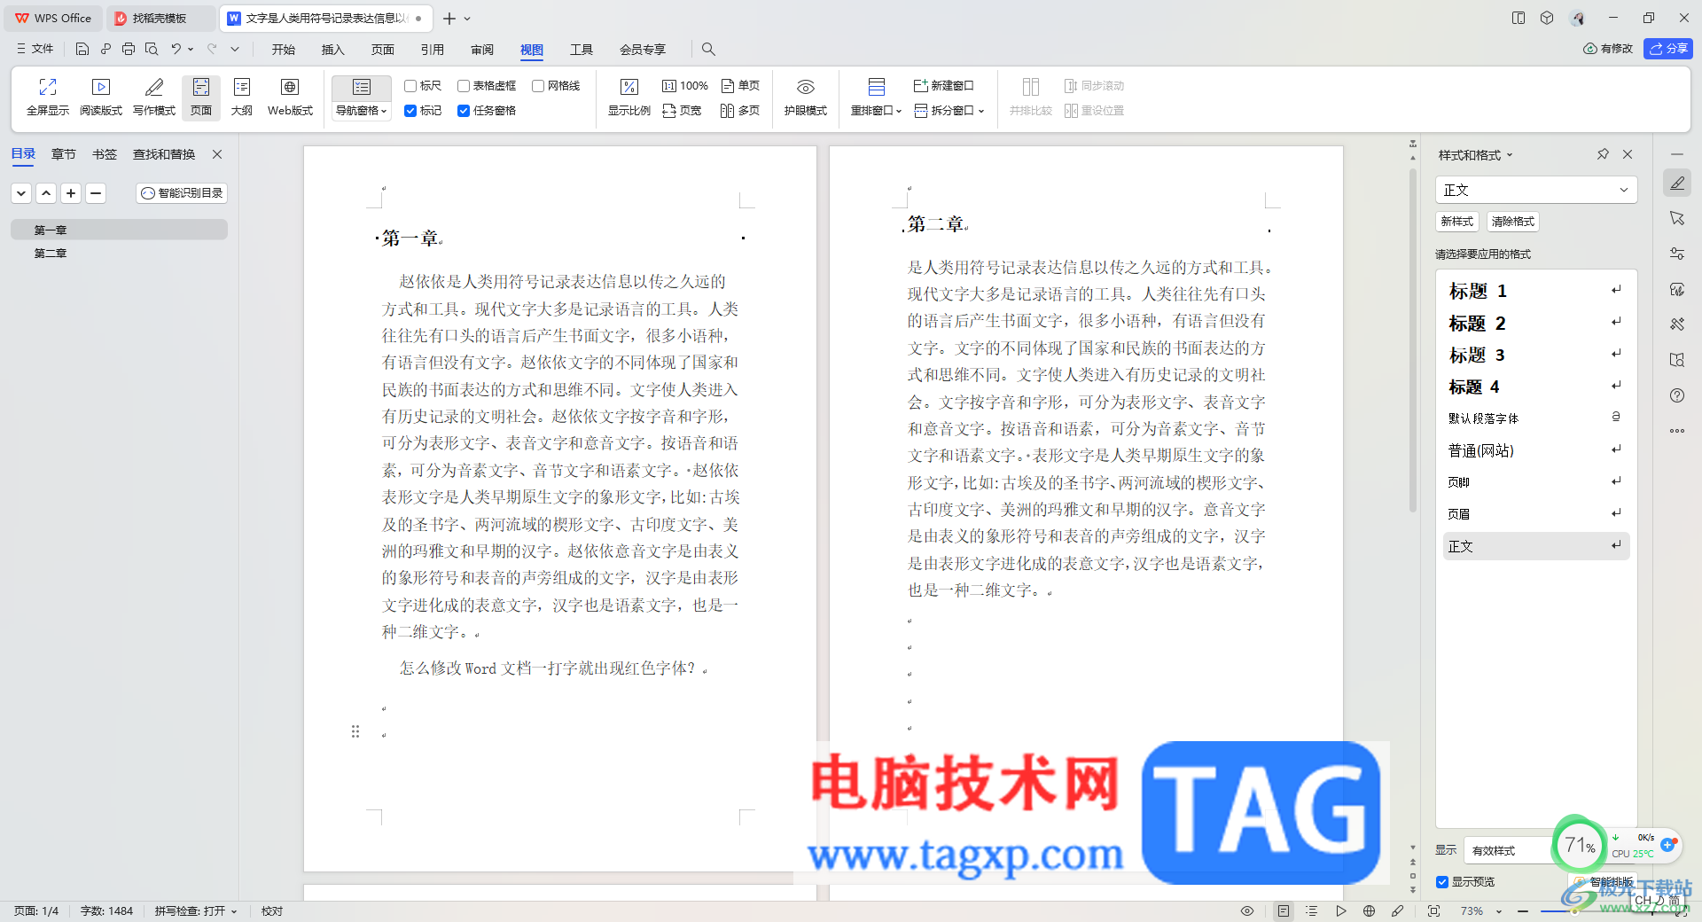Click the Smart TOC (智能识别目录) button

tap(182, 192)
